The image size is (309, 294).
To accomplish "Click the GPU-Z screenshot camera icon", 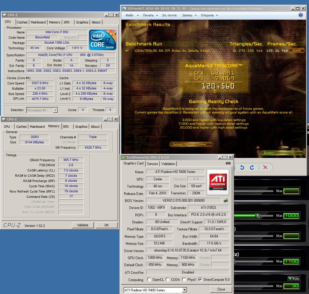I will point(228,163).
